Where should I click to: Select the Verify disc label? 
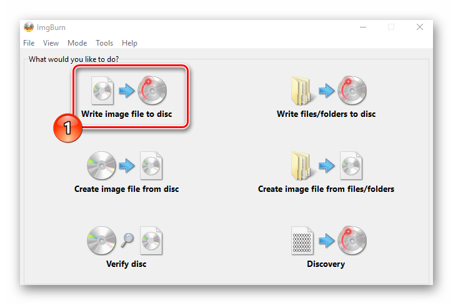[126, 264]
